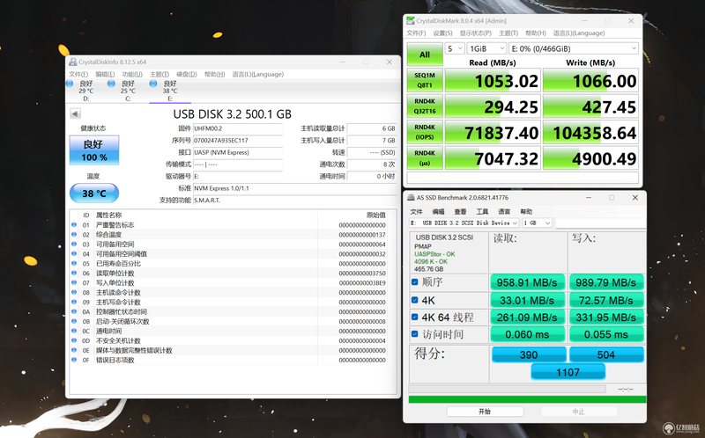
Task: Click the total score 1107 in AS SSD
Action: tap(568, 372)
